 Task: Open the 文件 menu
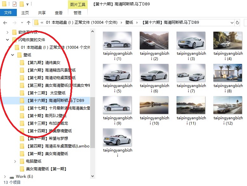(x=8, y=13)
